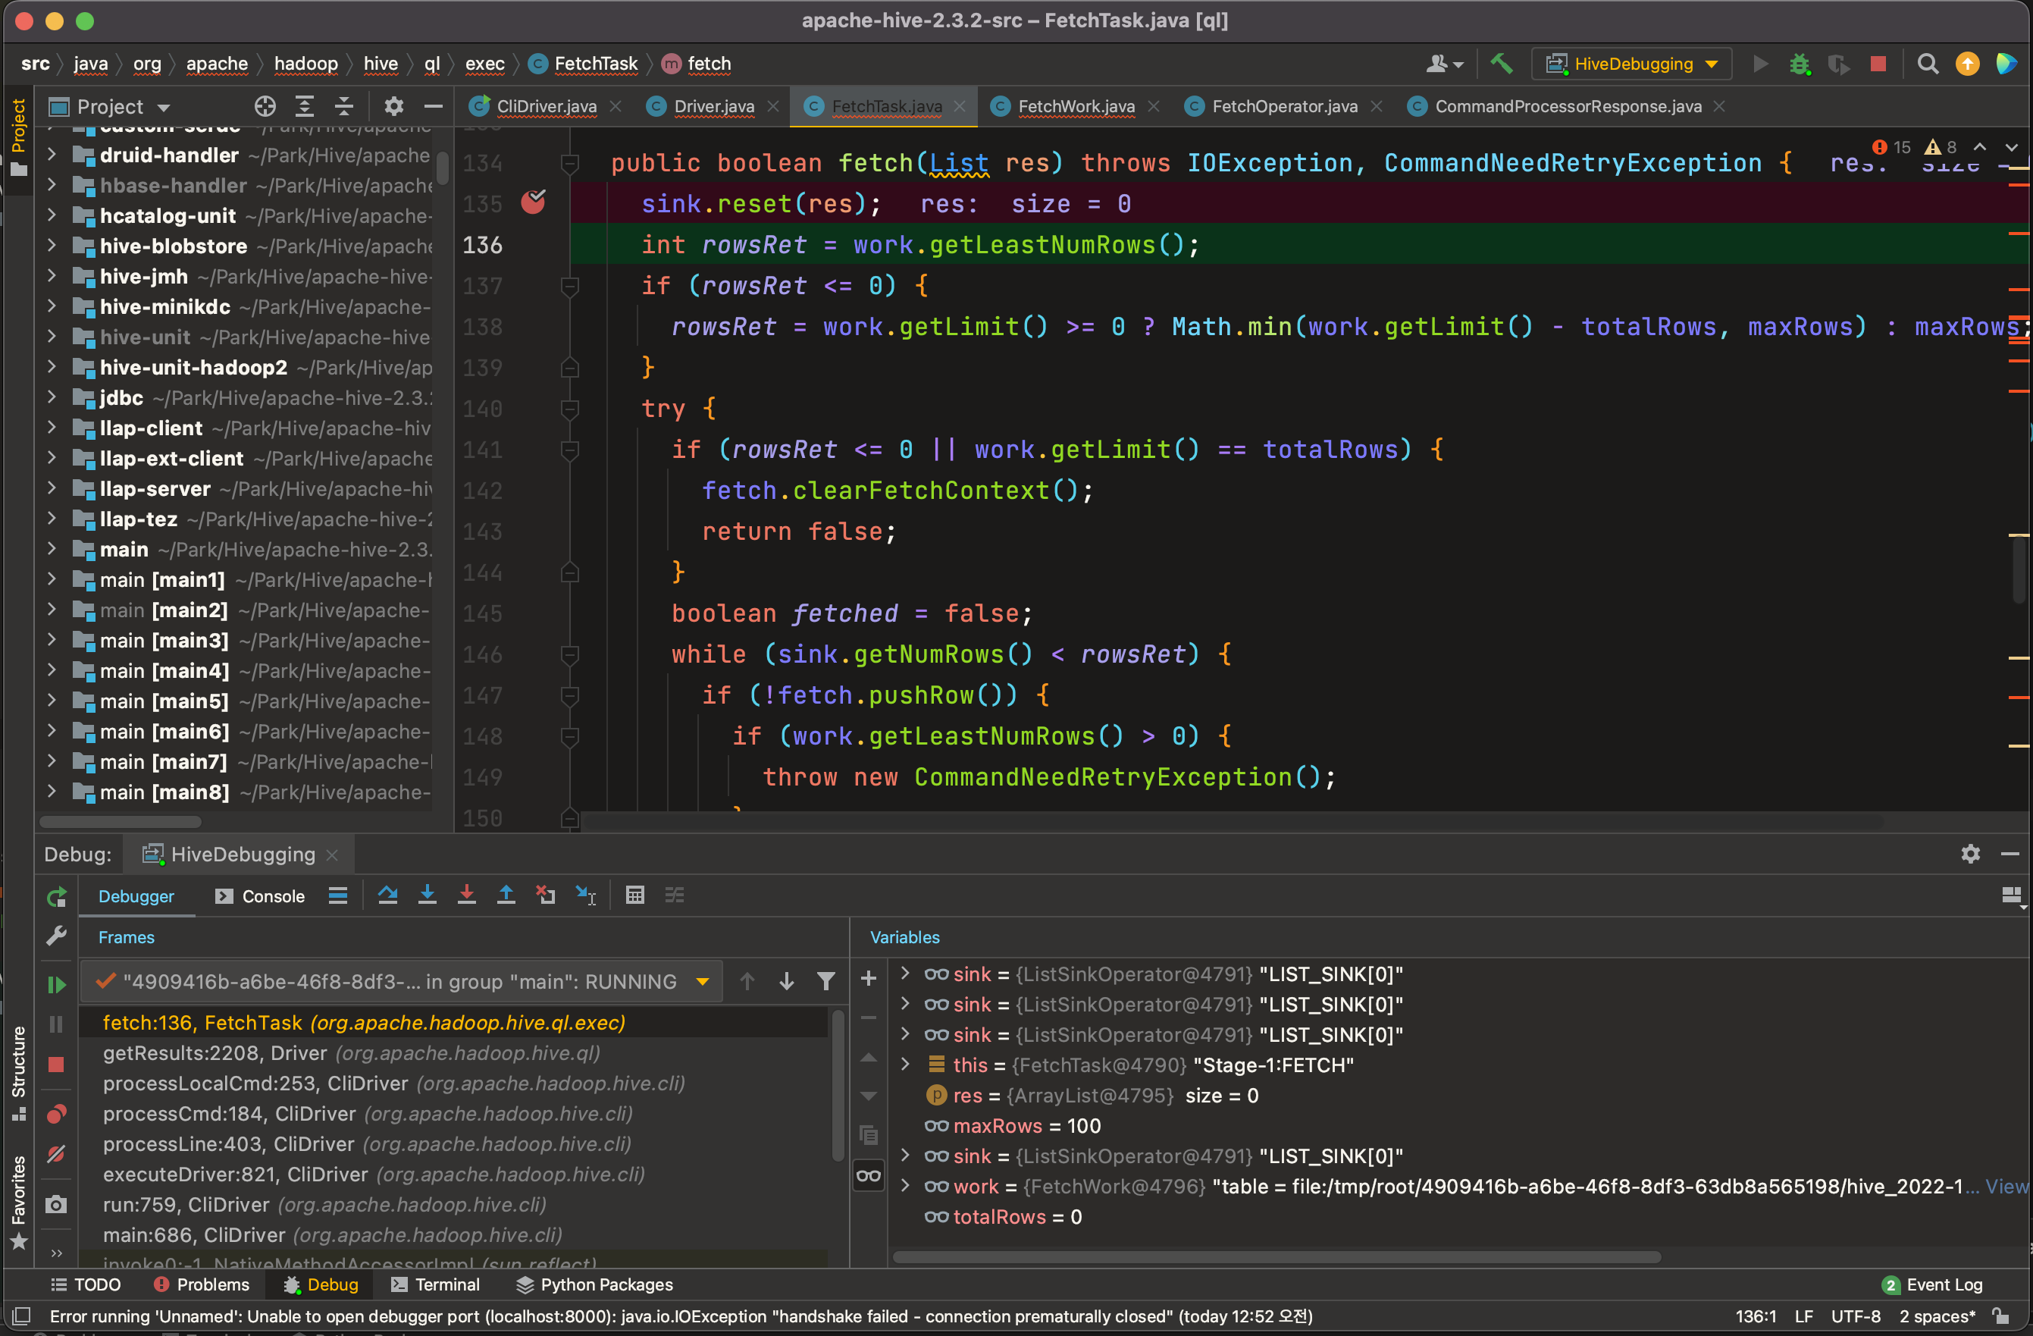Screen dimensions: 2033x1336
Task: Click View link for work variable
Action: click(x=2005, y=1187)
